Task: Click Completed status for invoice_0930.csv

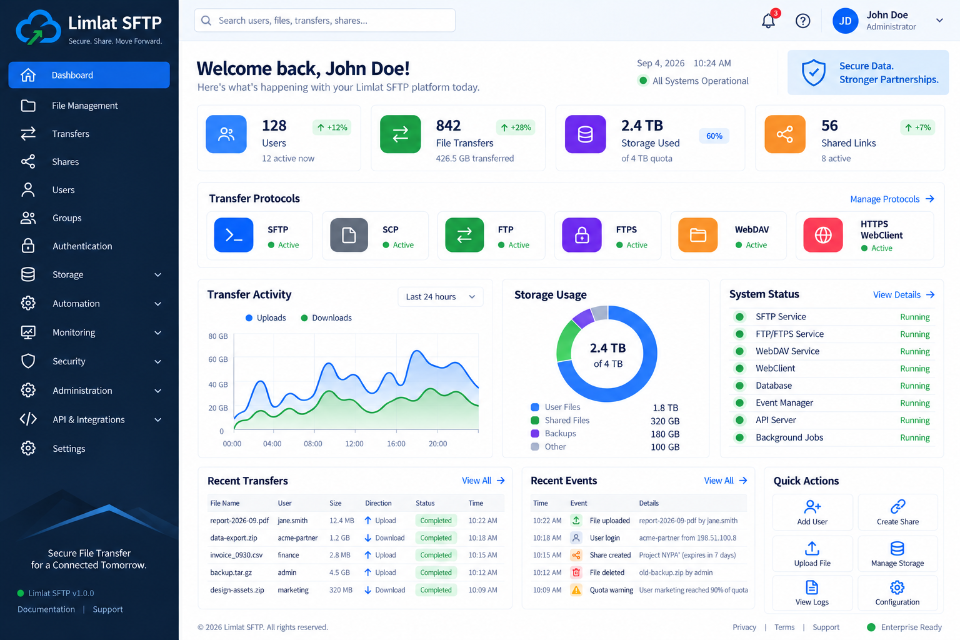Action: click(x=436, y=555)
